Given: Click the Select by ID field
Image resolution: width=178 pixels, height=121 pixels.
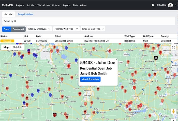Looking at the screenshot, I should pyautogui.click(x=89, y=21).
